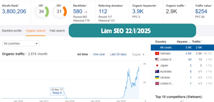Click the Japan flag icon
Screen dimensions: 214x102
click(157, 65)
